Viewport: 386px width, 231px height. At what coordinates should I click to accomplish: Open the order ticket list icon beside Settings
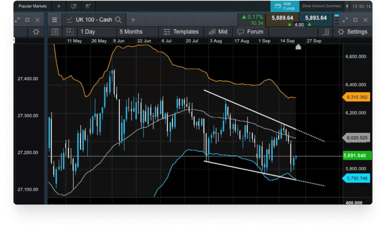(326, 32)
